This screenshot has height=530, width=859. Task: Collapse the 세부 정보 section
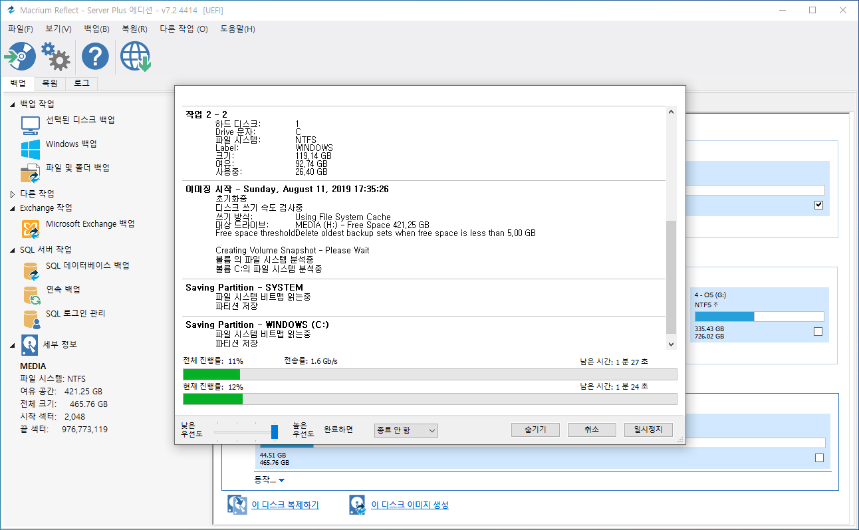point(12,345)
